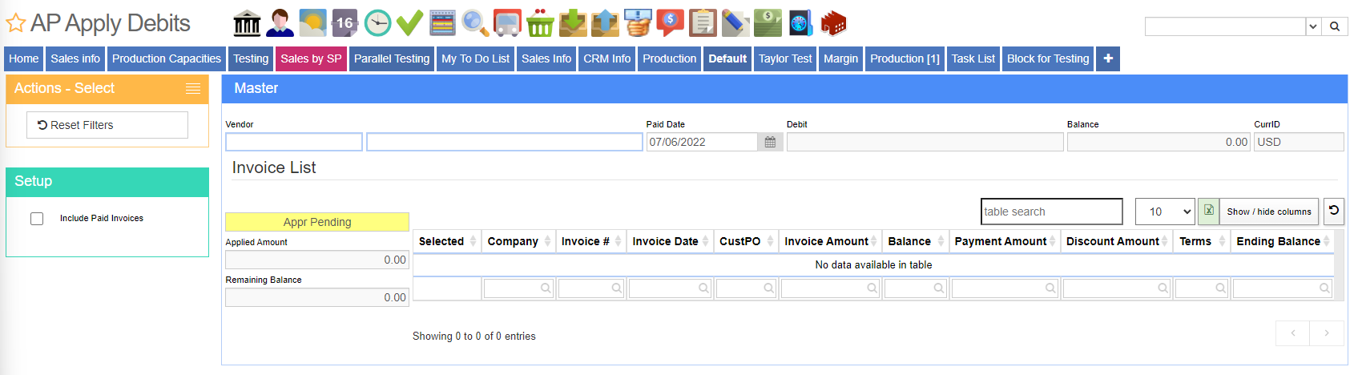The width and height of the screenshot is (1358, 375).
Task: Click the table refresh arrow icon
Action: tap(1334, 211)
